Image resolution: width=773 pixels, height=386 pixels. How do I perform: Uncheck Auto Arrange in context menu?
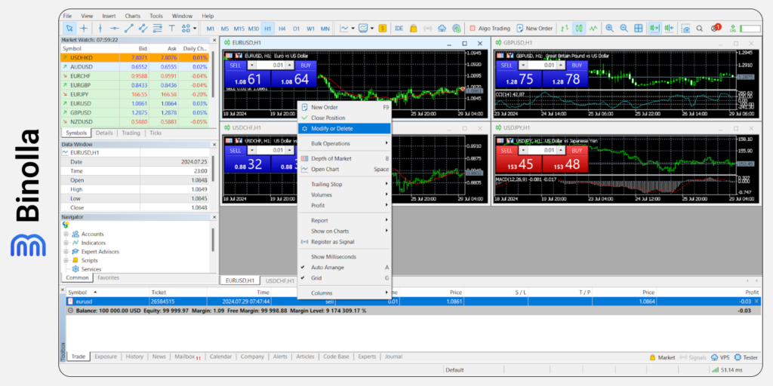click(x=344, y=268)
